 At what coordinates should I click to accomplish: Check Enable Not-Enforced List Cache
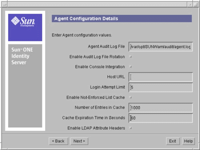130,97
